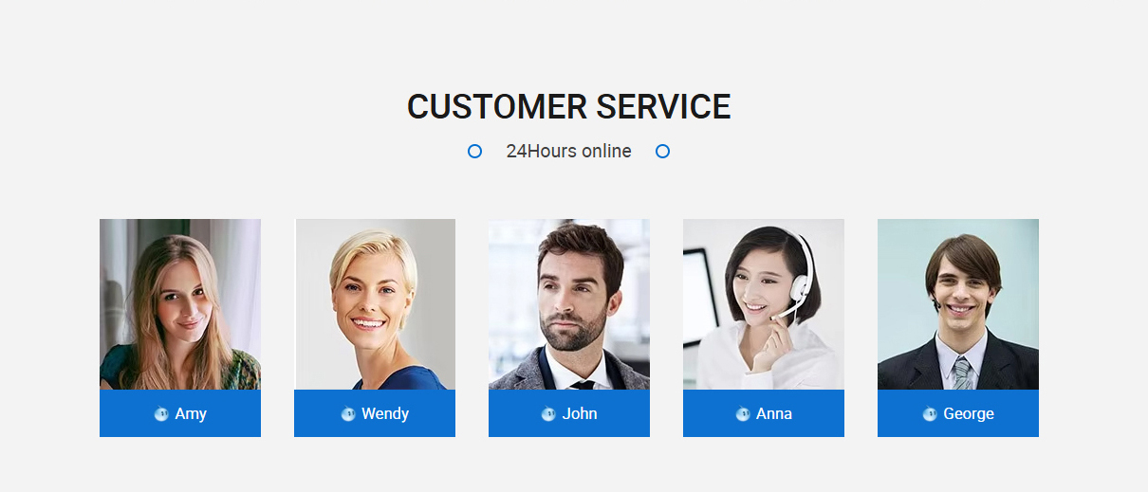
Task: Select the George name link
Action: click(x=969, y=414)
